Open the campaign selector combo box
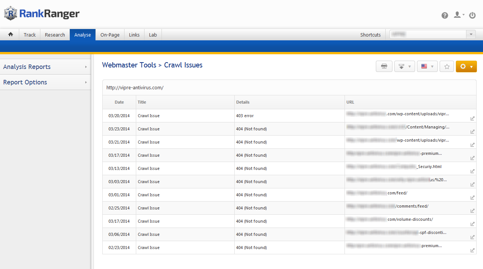The width and height of the screenshot is (483, 269). click(432, 34)
